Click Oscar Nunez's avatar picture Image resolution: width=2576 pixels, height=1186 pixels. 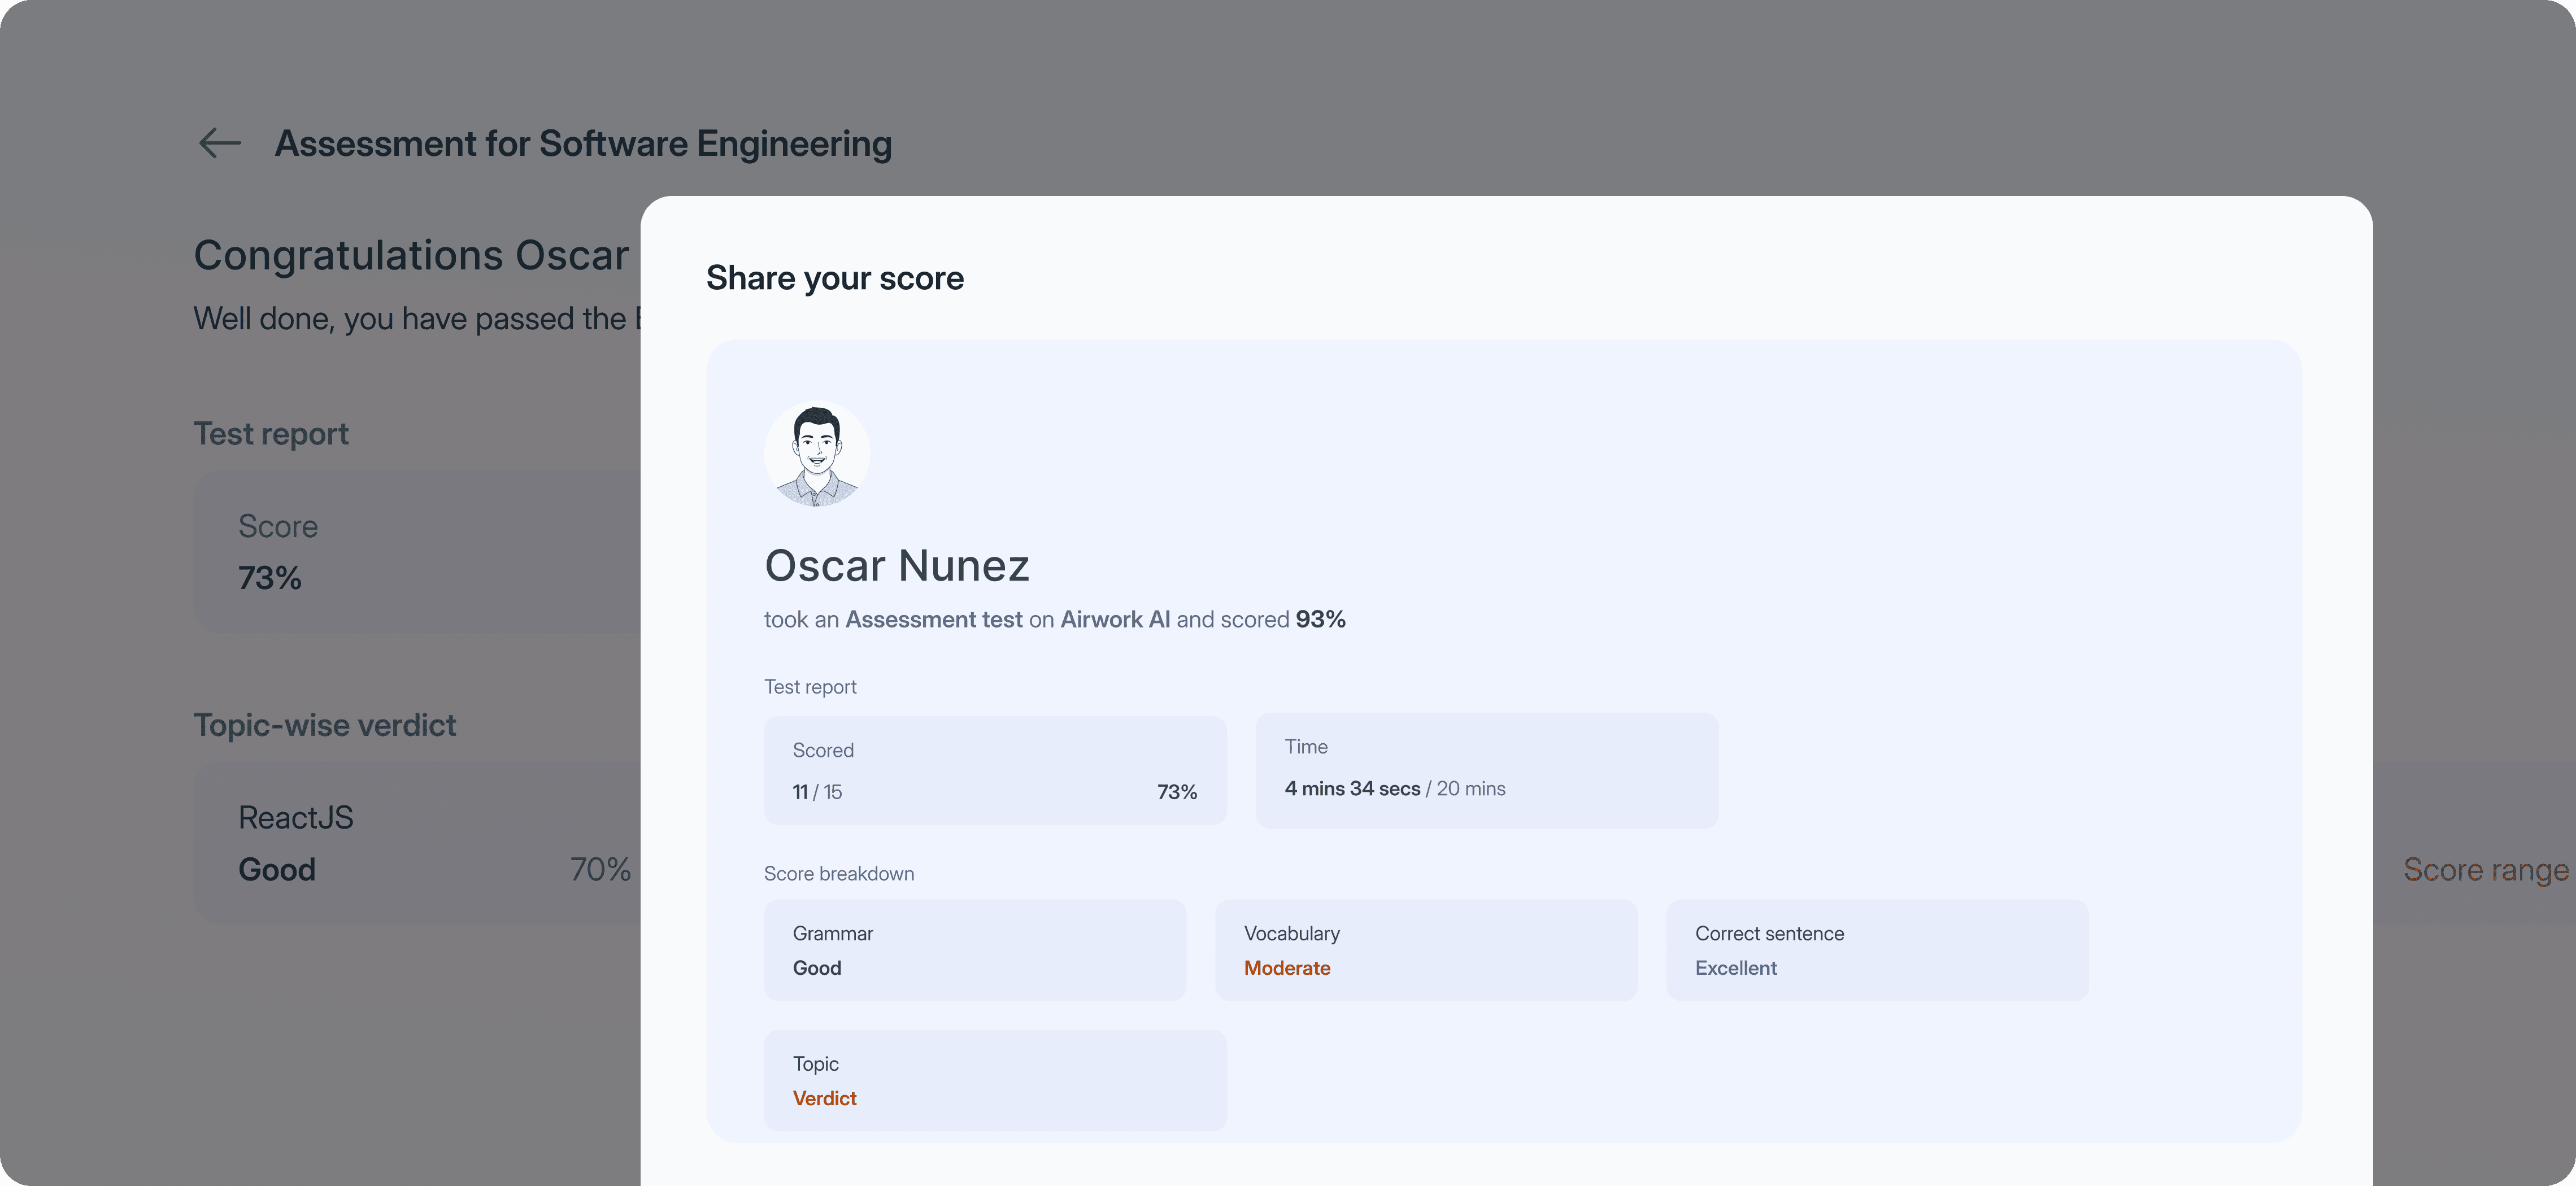816,454
